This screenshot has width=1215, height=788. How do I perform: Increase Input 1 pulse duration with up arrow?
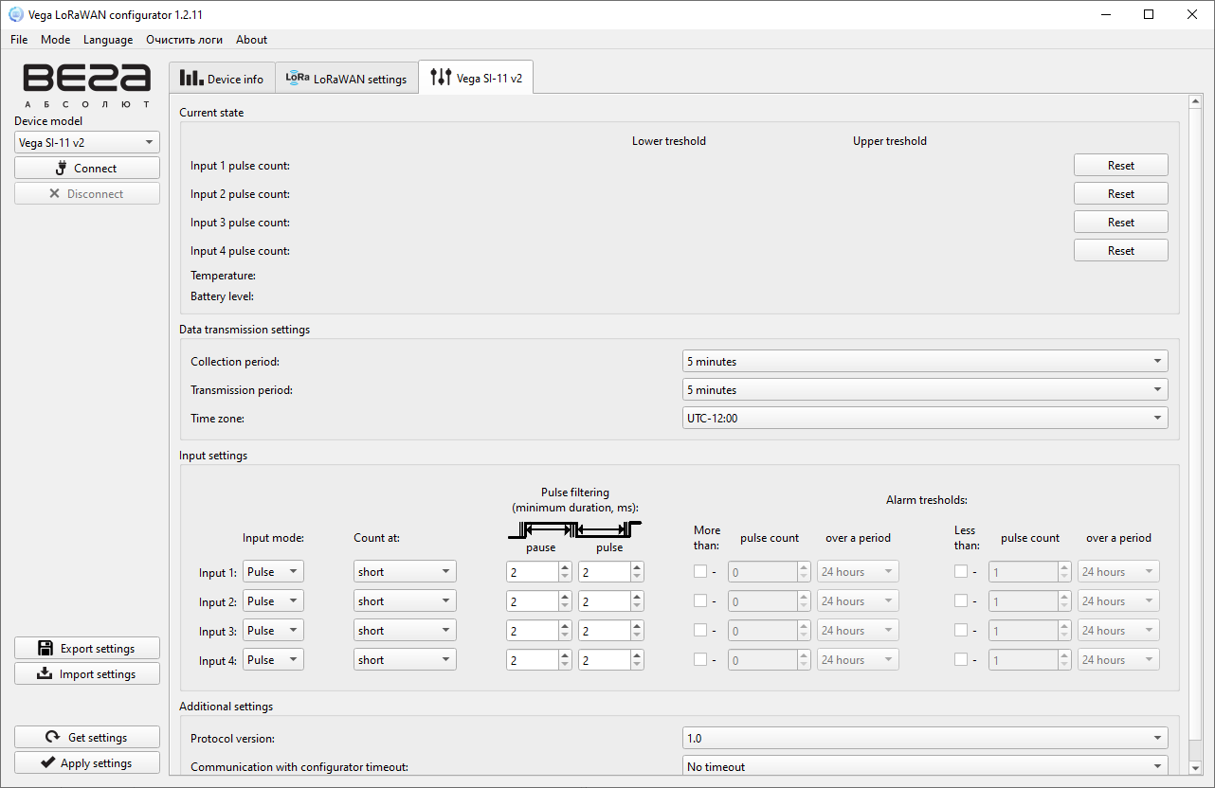(x=637, y=567)
